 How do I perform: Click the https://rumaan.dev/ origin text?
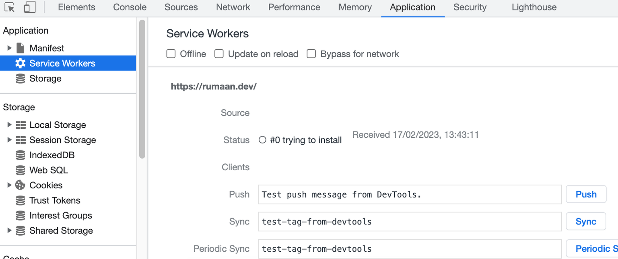(214, 86)
